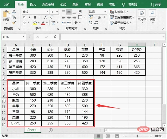This screenshot has height=139, width=167.
Task: Open number format 常规 dropdown
Action: [105, 12]
